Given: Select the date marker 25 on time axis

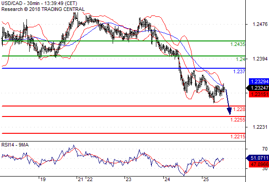Looking at the screenshot, I should pos(206,179).
